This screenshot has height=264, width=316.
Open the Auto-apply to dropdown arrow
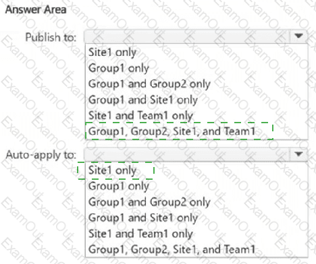[x=298, y=154]
